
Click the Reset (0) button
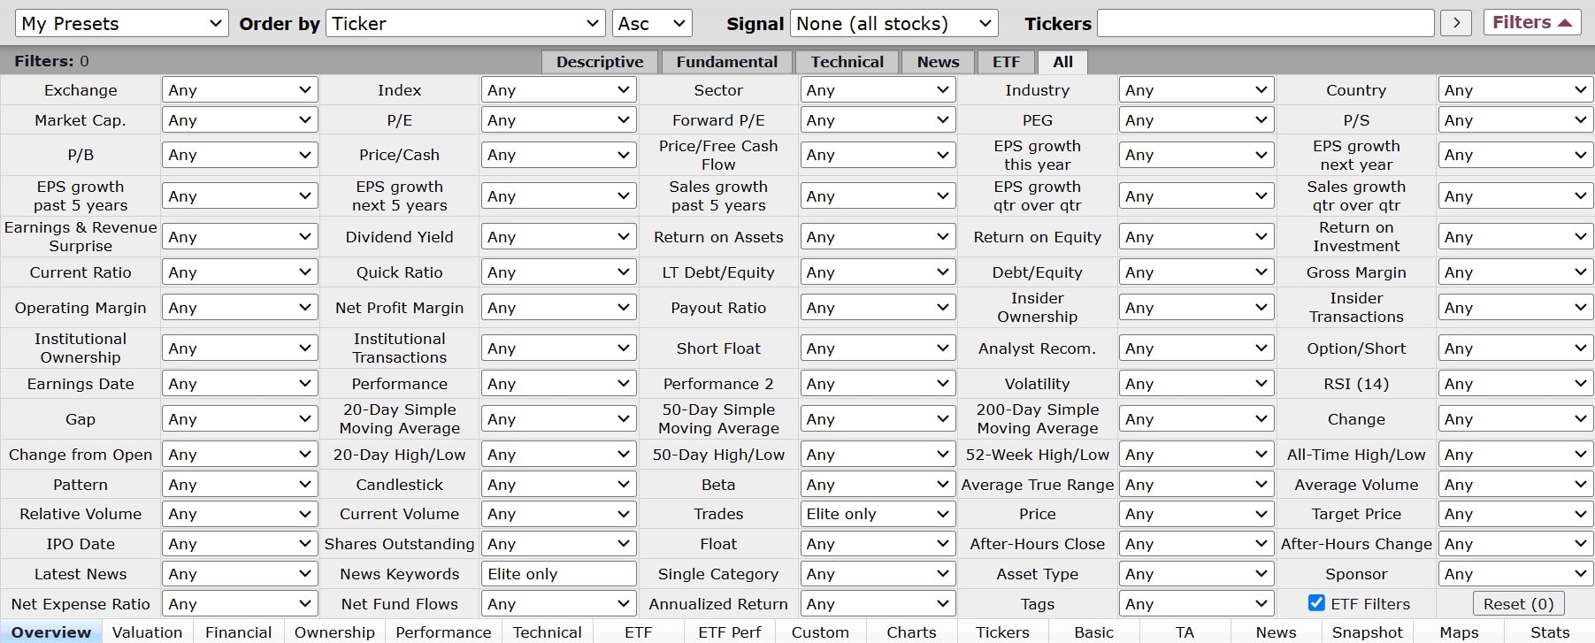click(1518, 603)
